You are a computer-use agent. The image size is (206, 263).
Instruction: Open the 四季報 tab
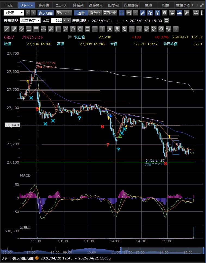click(x=113, y=5)
